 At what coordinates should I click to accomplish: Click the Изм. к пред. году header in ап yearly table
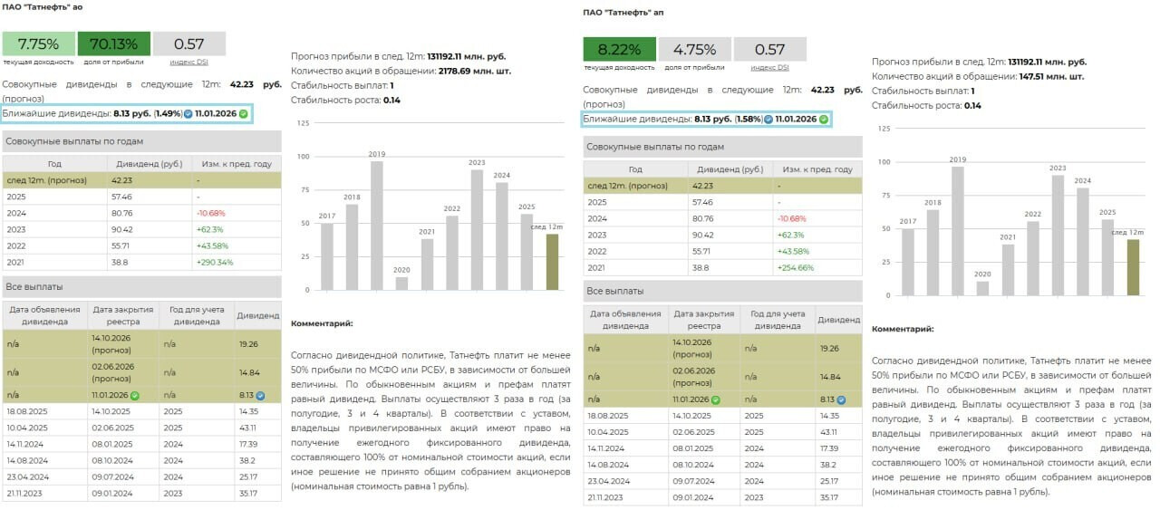817,169
